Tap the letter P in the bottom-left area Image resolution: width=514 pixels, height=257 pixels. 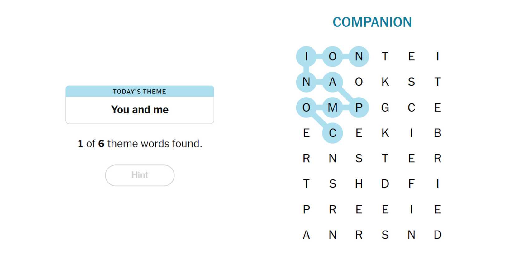pyautogui.click(x=306, y=209)
